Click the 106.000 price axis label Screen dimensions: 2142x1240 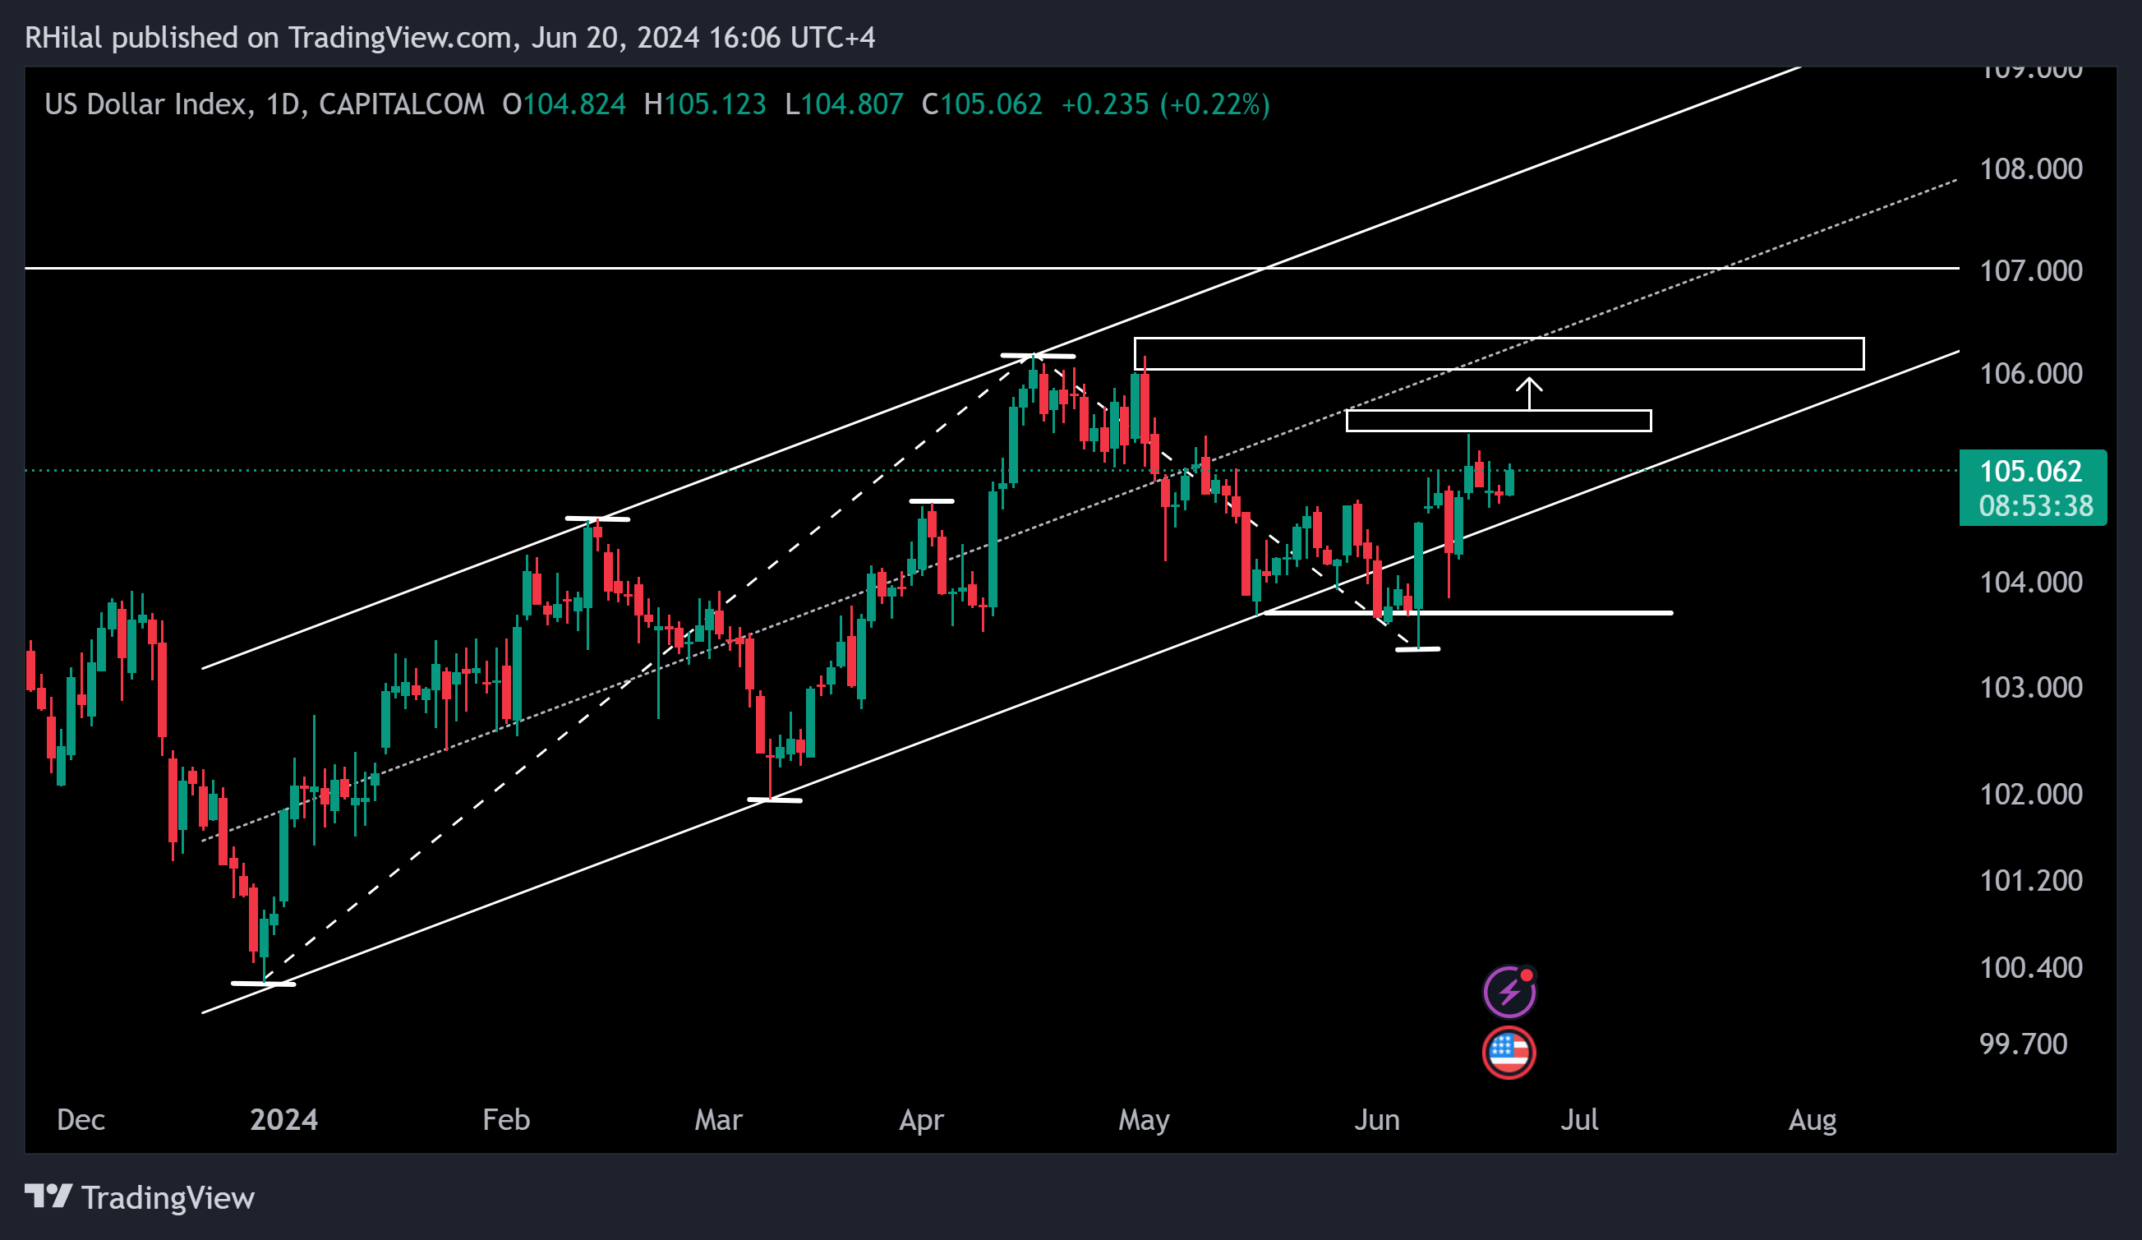click(2030, 374)
